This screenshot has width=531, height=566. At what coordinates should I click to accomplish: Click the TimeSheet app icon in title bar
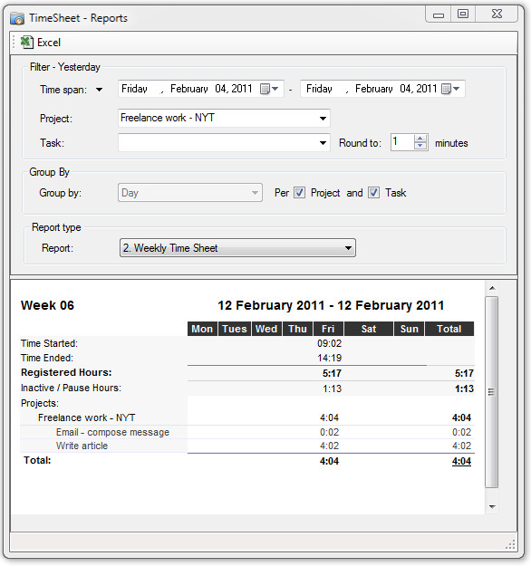point(17,18)
